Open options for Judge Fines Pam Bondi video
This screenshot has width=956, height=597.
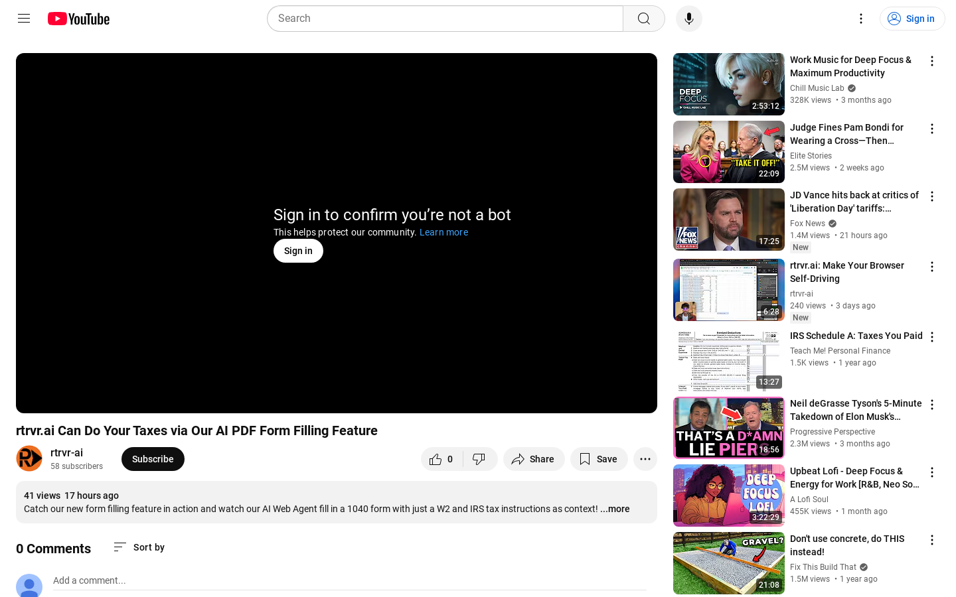932,129
